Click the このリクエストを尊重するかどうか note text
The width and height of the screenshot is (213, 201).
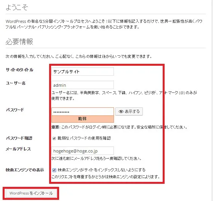point(106,177)
